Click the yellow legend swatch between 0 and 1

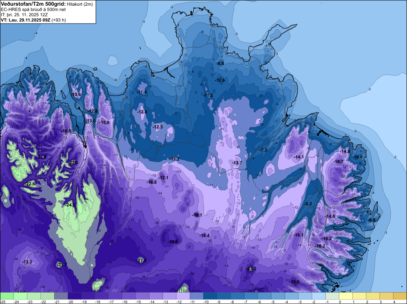(346, 296)
